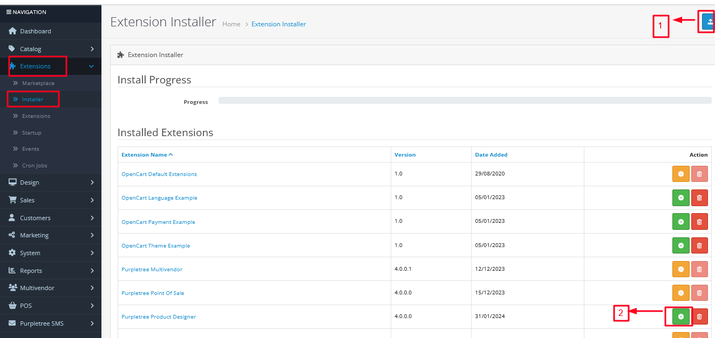Image resolution: width=715 pixels, height=338 pixels.
Task: Install OpenCart Payment Example with green button
Action: click(x=681, y=221)
